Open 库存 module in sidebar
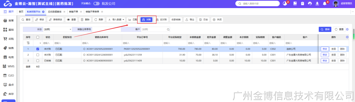The width and height of the screenshot is (355, 102). pos(8,94)
